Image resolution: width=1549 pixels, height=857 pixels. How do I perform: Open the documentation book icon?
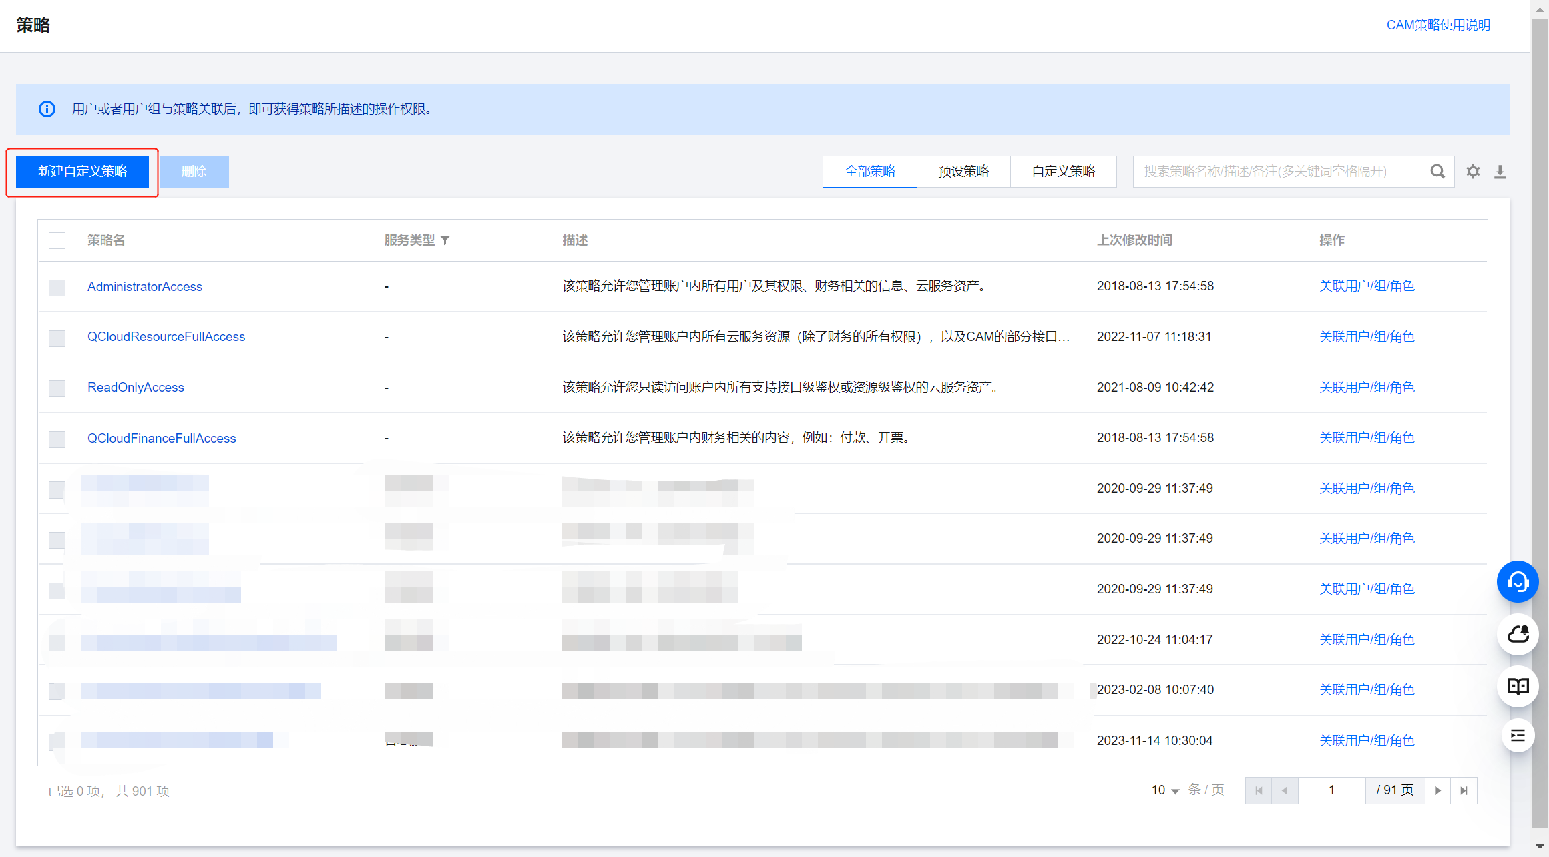tap(1518, 686)
